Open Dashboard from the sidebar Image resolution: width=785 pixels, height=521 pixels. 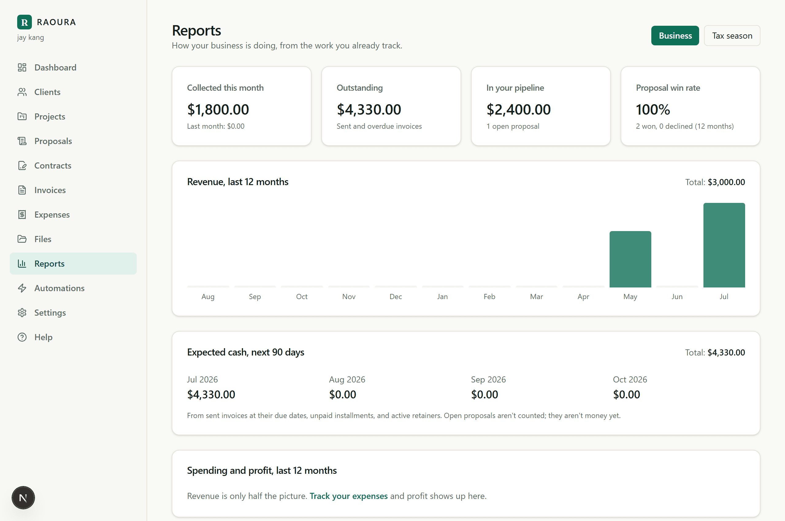click(73, 67)
